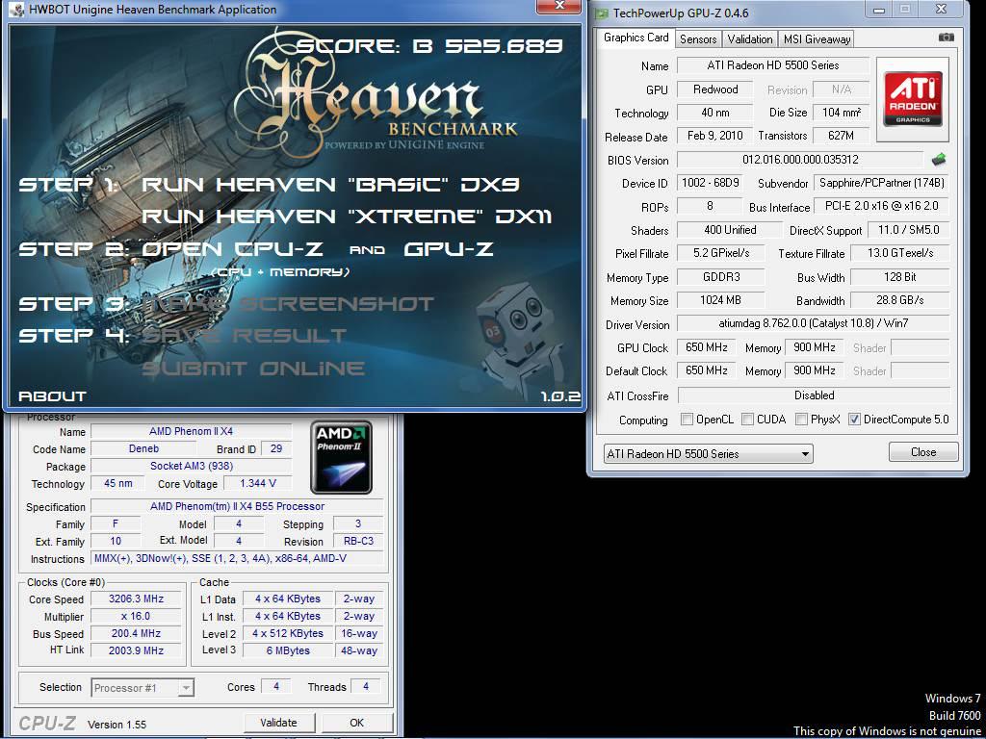
Task: Click the green BIOS save chip icon
Action: click(x=939, y=160)
